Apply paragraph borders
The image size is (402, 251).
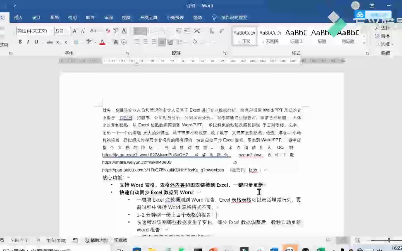pyautogui.click(x=208, y=42)
